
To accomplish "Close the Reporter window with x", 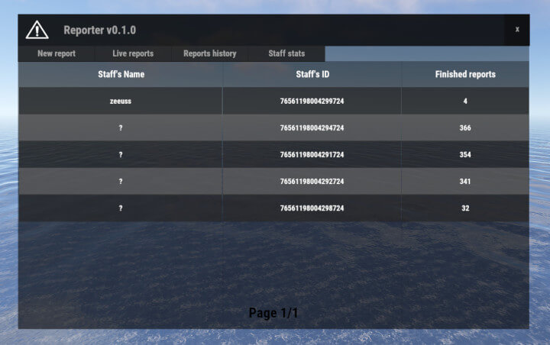I will click(x=517, y=29).
